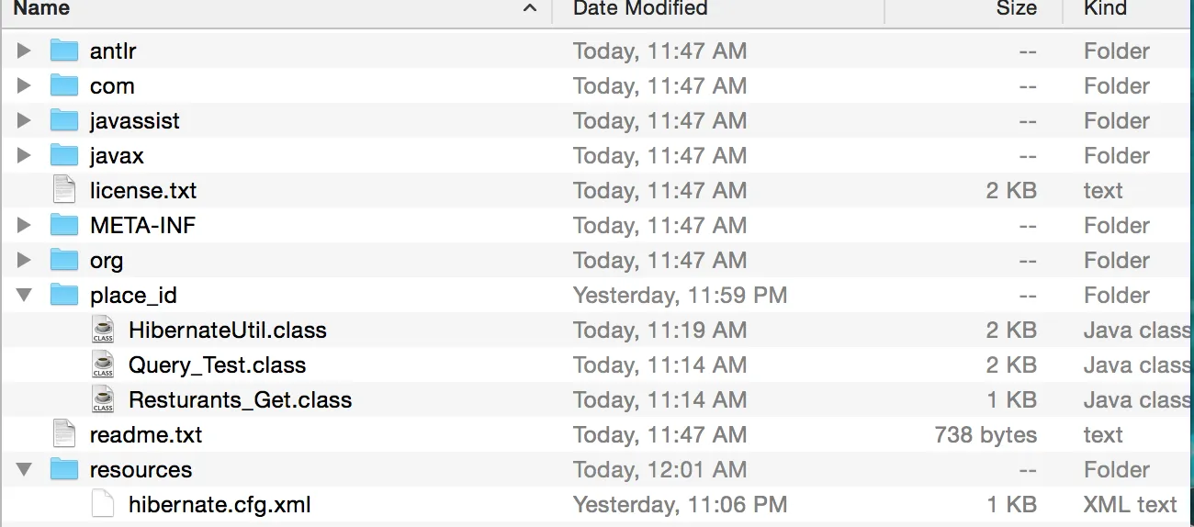Expand the org folder triangle

pyautogui.click(x=24, y=260)
